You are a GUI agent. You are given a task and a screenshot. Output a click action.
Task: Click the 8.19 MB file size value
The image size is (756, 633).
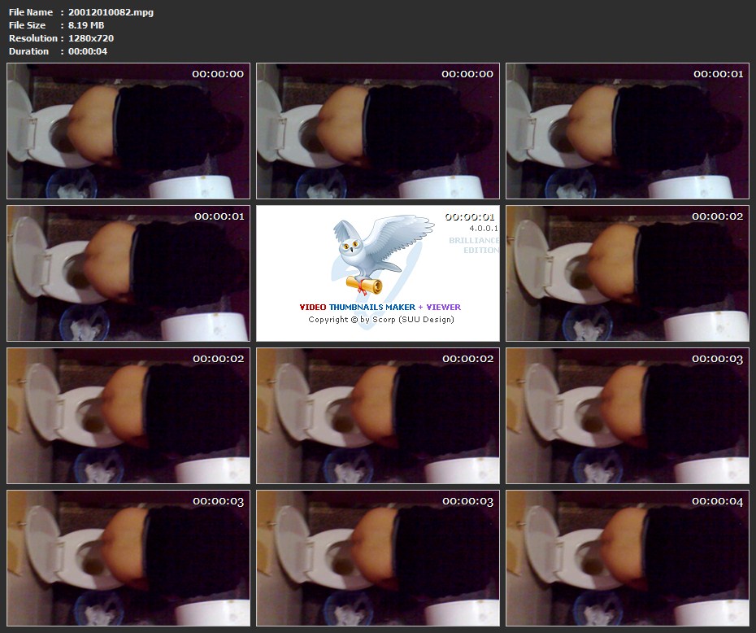[86, 25]
